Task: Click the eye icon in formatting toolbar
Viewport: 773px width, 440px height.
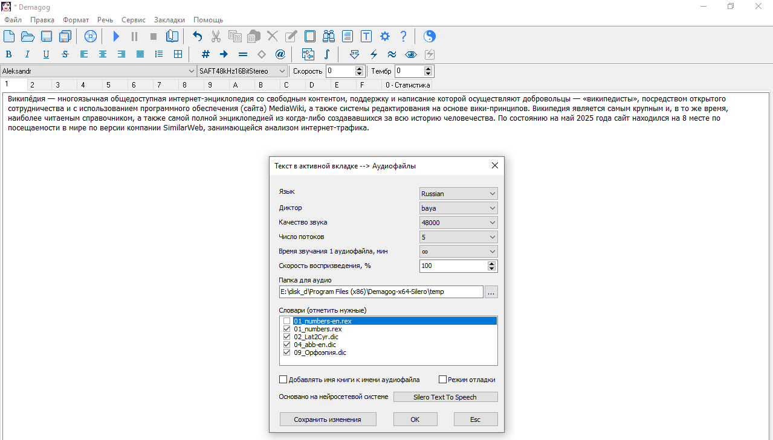Action: point(411,54)
